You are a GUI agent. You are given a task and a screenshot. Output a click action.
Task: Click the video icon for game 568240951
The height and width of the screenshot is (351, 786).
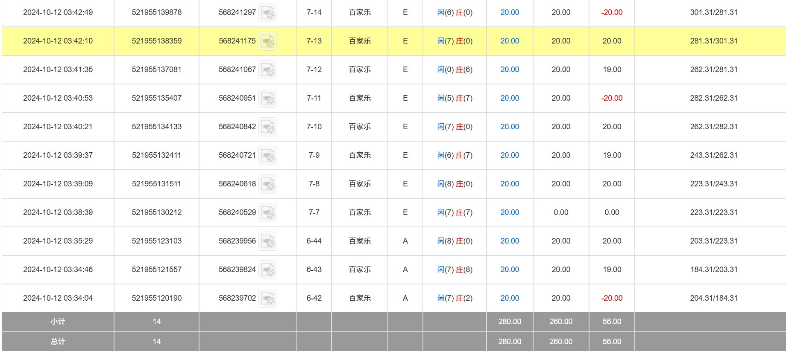pyautogui.click(x=268, y=99)
